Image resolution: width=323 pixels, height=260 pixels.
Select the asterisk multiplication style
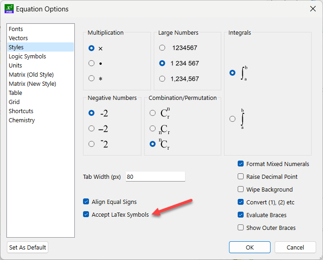pyautogui.click(x=92, y=78)
